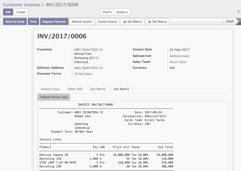Click currency value IDR
Viewport: 241px width, 171px height.
coord(172,68)
